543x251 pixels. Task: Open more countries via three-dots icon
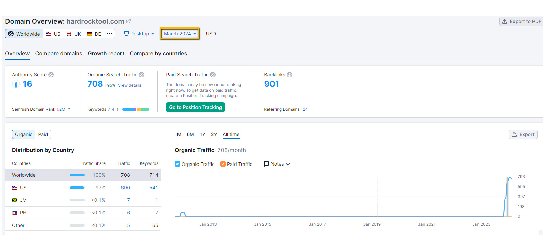click(110, 34)
